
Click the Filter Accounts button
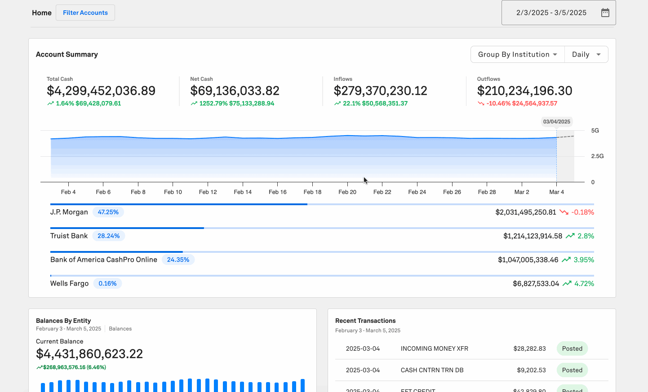(x=85, y=12)
